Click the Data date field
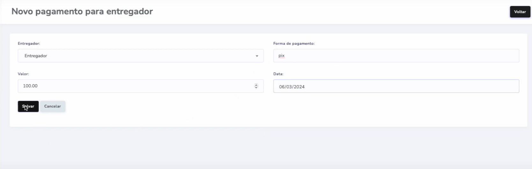Image resolution: width=532 pixels, height=169 pixels. pyautogui.click(x=396, y=86)
